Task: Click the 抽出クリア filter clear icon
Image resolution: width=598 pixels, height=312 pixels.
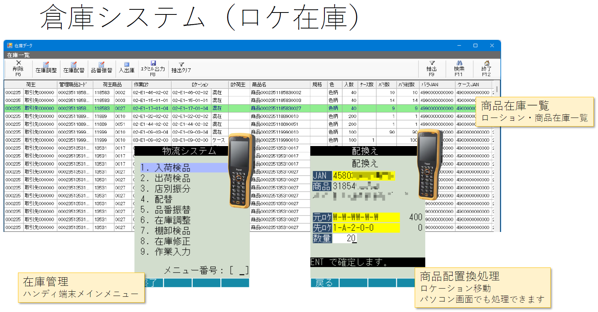Action: pos(181,65)
